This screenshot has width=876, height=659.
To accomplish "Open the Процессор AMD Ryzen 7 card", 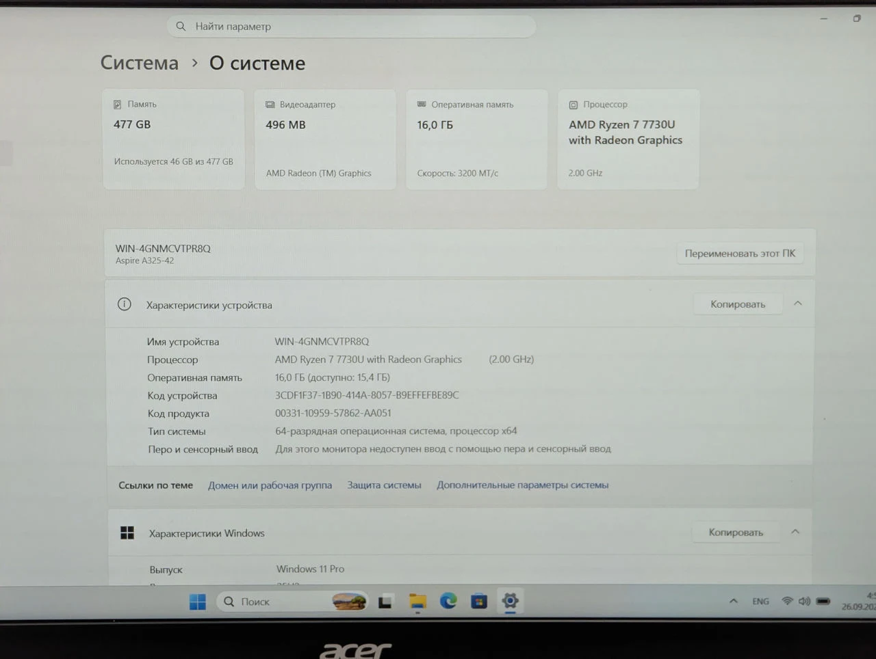I will (628, 139).
